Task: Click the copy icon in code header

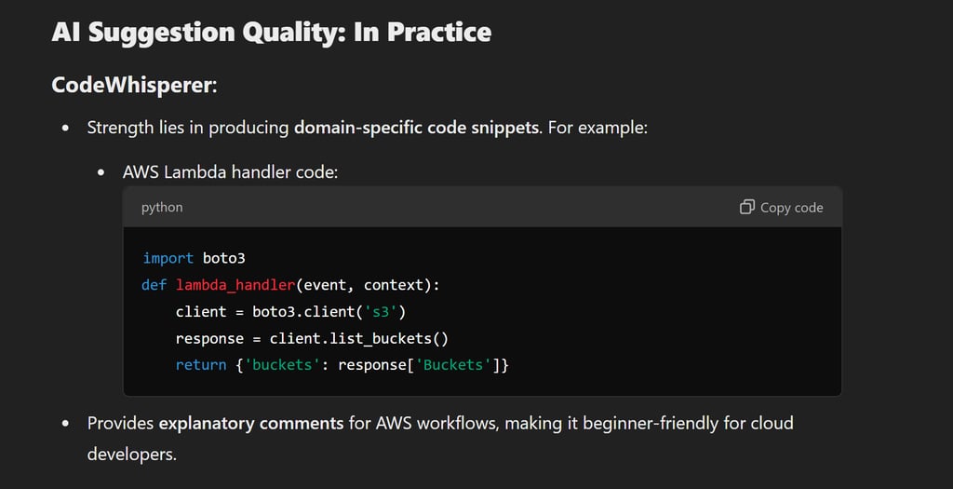Action: (x=747, y=208)
